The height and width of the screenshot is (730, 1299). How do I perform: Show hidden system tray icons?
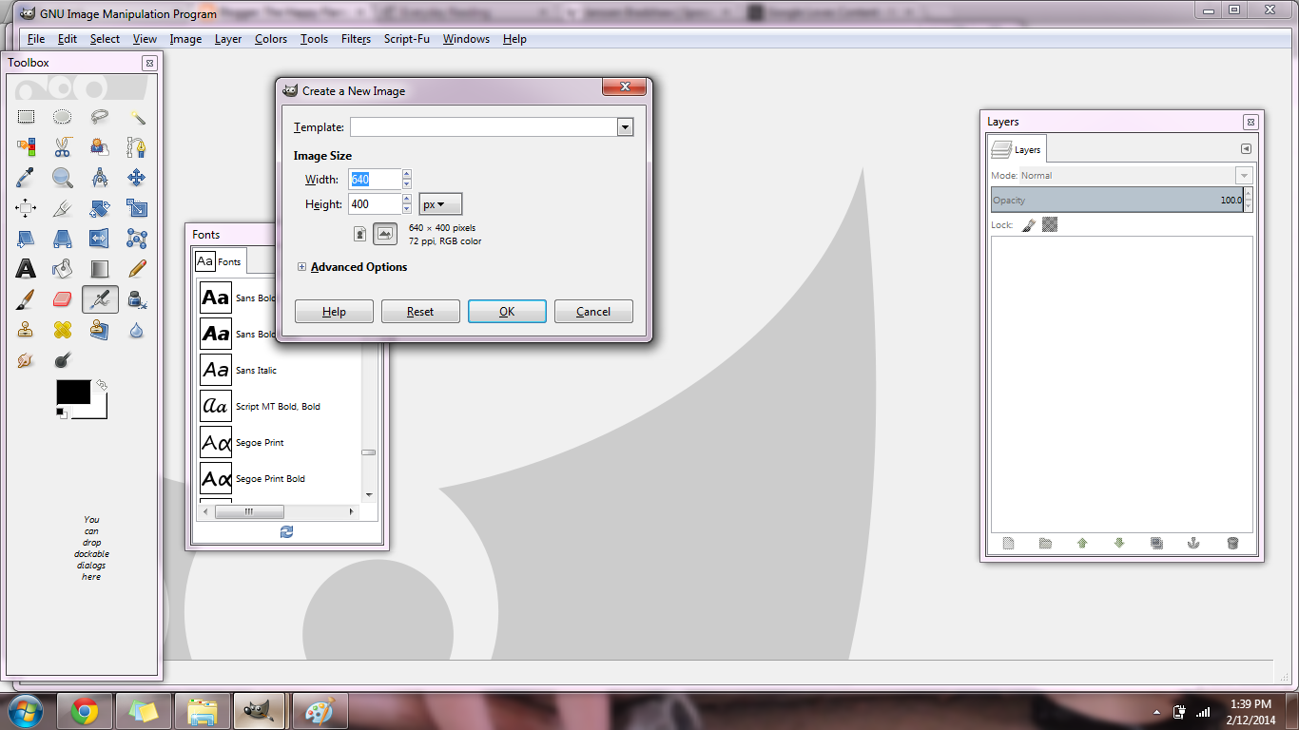pyautogui.click(x=1156, y=711)
